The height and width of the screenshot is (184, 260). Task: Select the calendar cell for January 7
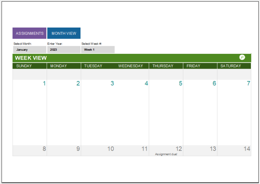tap(234, 111)
